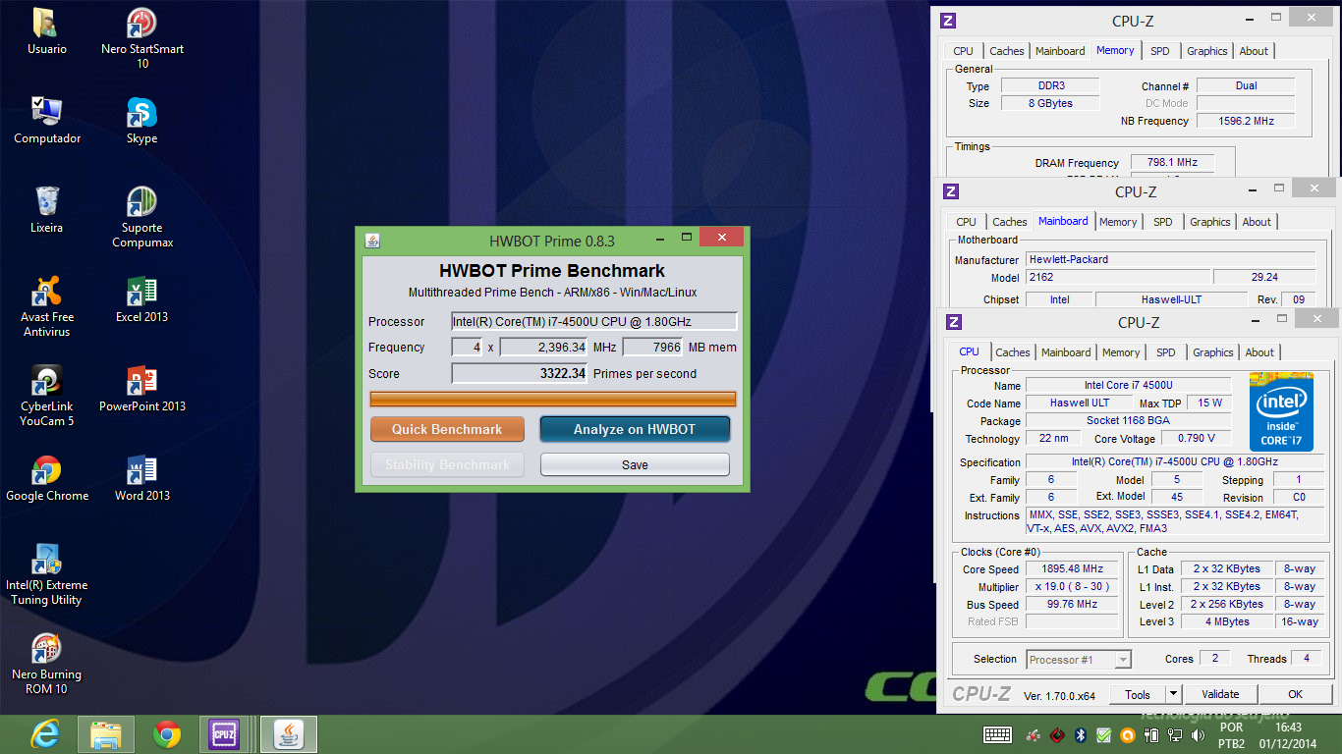Switch to Java HWBOT taskbar button
Image resolution: width=1342 pixels, height=754 pixels.
(x=289, y=734)
